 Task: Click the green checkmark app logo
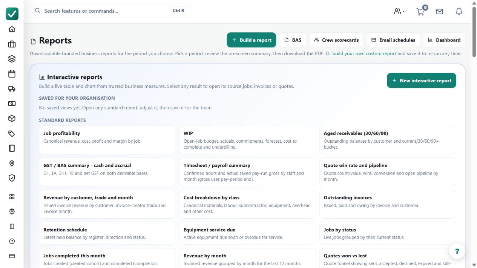(12, 14)
